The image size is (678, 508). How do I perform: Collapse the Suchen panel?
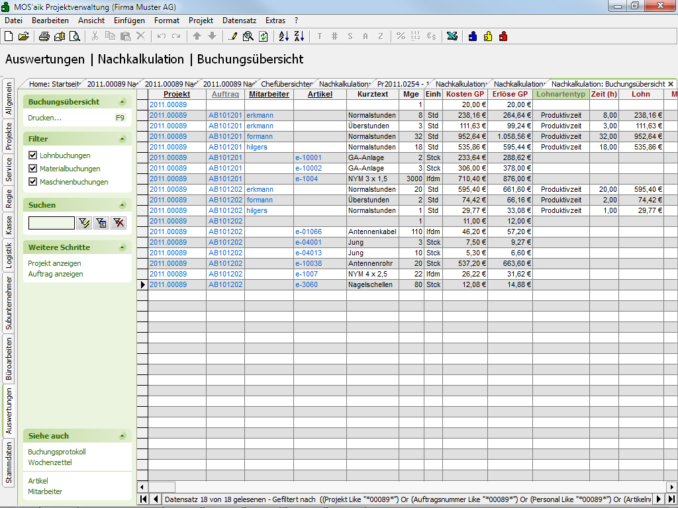(x=122, y=205)
